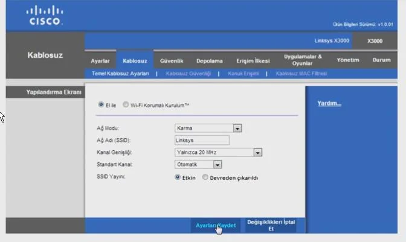
Task: Click the Ağ Adı (SSID) text field
Action: click(202, 140)
